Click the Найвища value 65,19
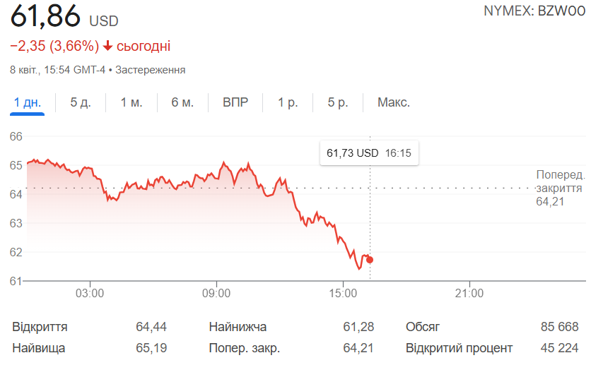The height and width of the screenshot is (365, 591). (151, 348)
